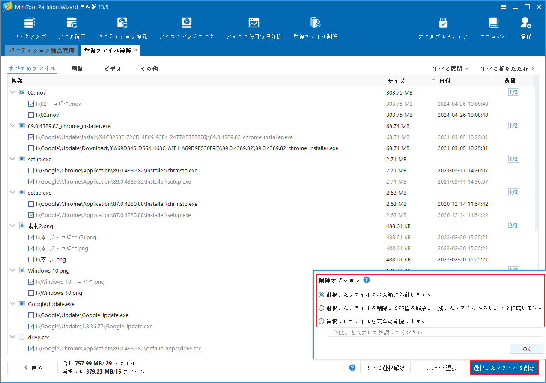The width and height of the screenshot is (546, 383).
Task: Click すべて展開 to expand all groups
Action: (447, 68)
